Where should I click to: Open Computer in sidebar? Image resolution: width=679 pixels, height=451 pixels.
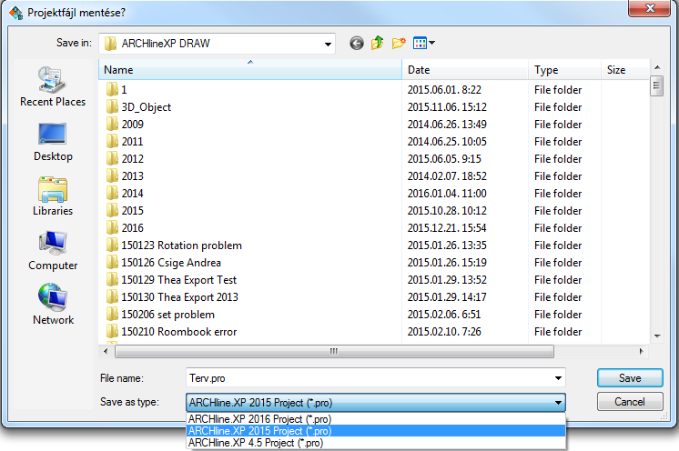(x=53, y=249)
